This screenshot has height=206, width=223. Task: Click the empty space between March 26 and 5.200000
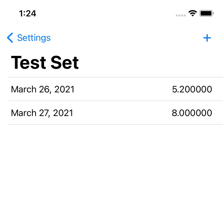click(123, 89)
